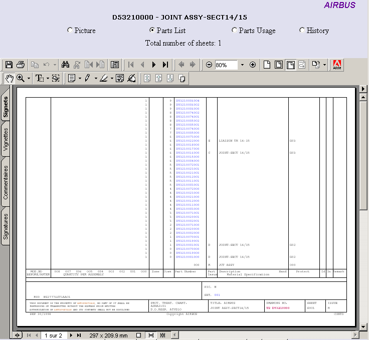Screen dimensions: 369x340
Task: Expand the Zoom tool options arrow
Action: 29,78
